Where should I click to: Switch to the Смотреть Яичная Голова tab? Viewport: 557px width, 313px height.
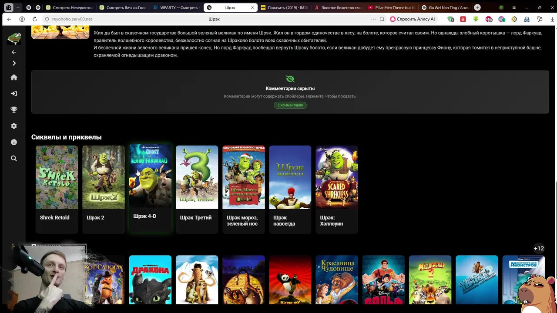coord(123,7)
